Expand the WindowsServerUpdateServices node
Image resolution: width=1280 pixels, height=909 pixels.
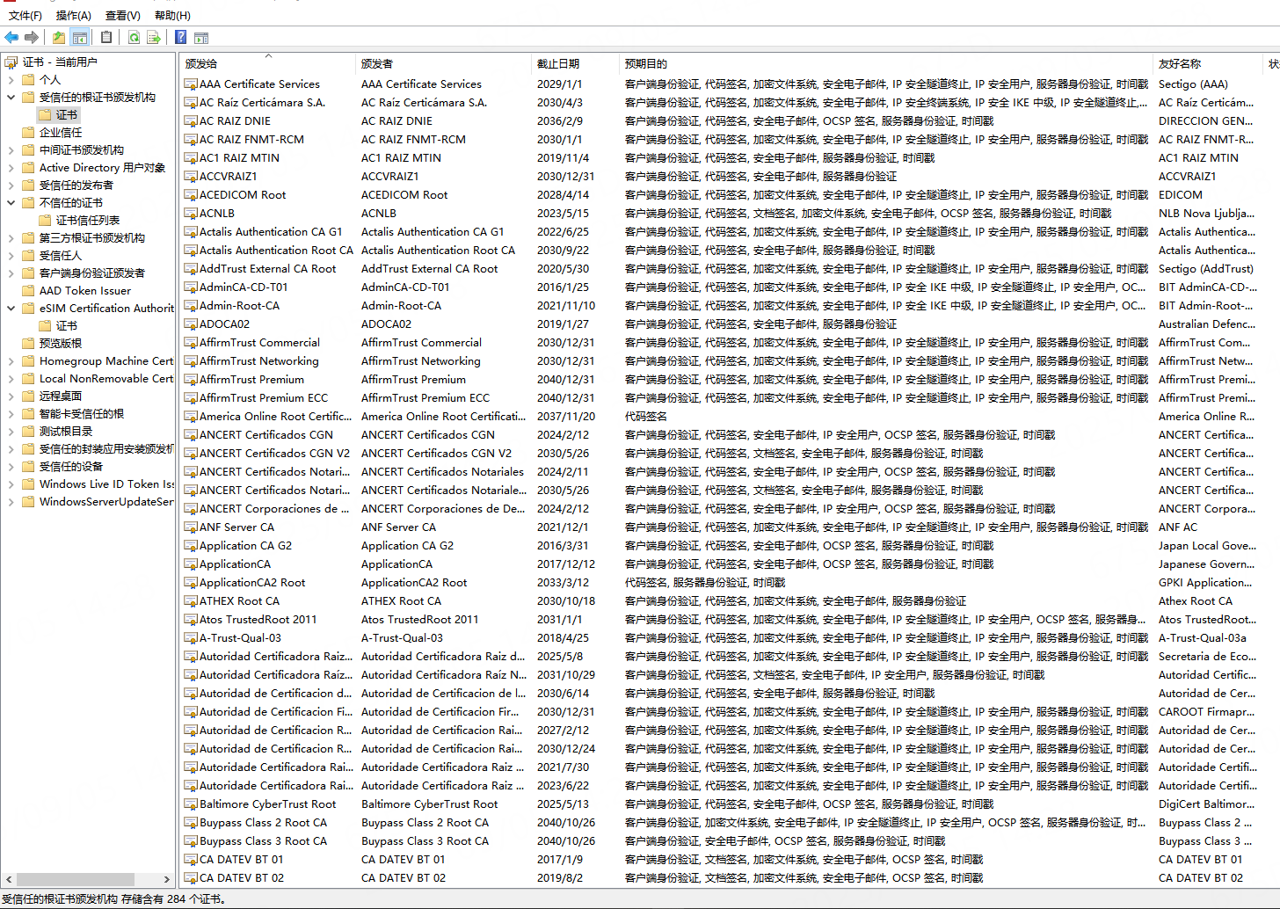pos(11,501)
